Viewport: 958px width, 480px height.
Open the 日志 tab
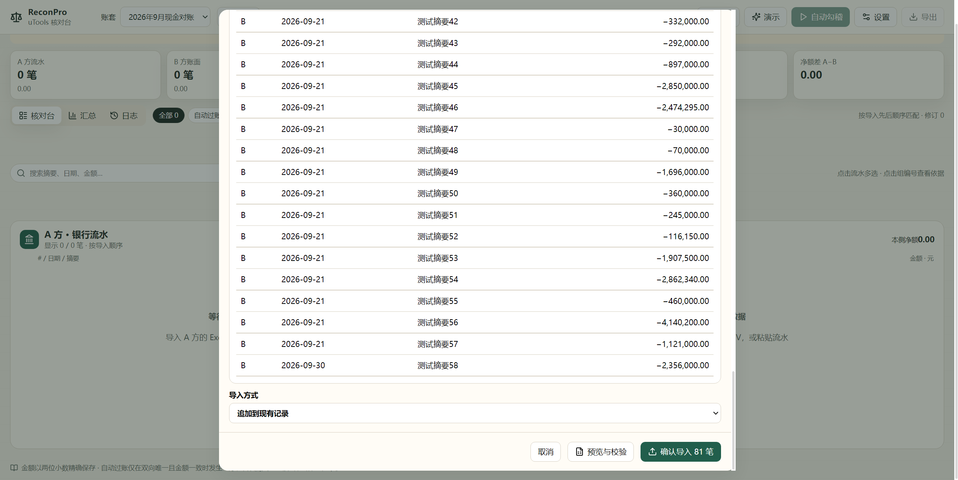pyautogui.click(x=124, y=116)
